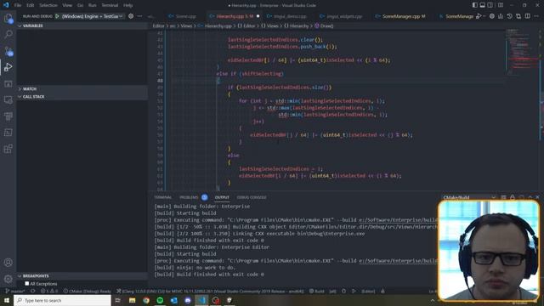
Task: Open File Explorer from taskbar
Action: tap(133, 300)
